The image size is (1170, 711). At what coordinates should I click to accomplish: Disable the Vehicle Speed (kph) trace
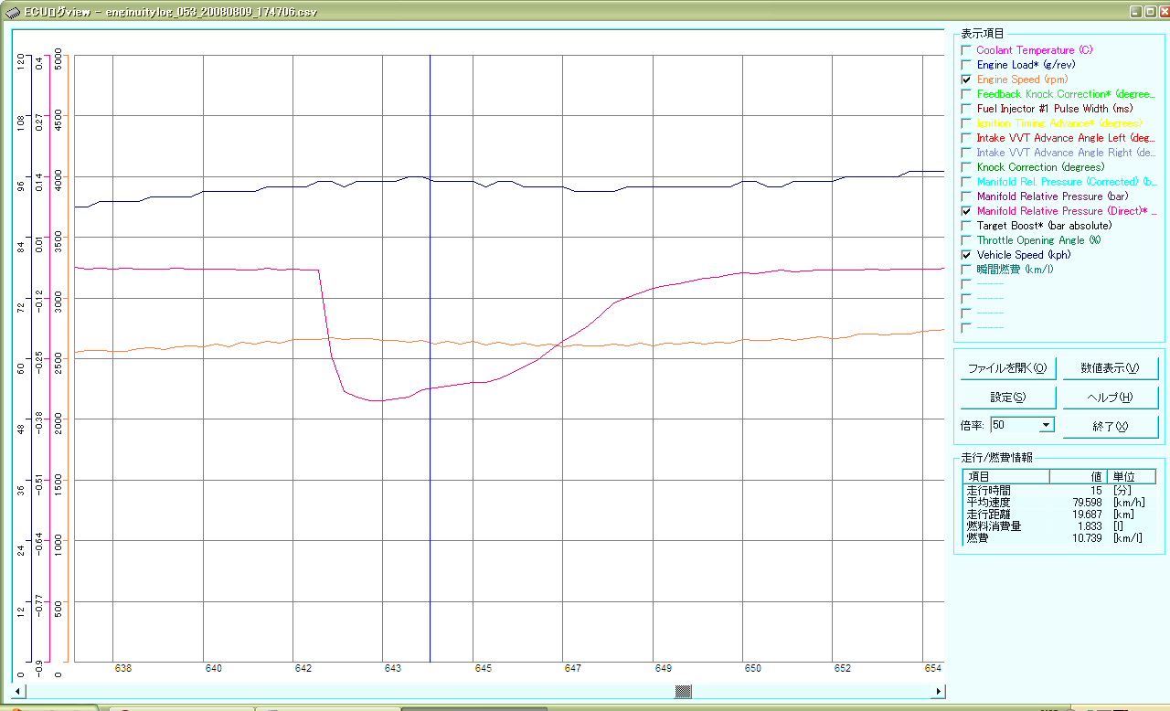point(966,255)
